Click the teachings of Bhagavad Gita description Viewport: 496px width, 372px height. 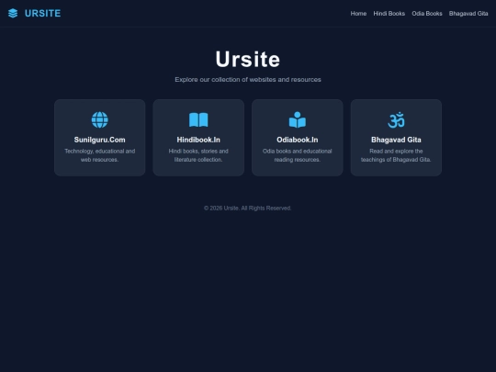click(x=396, y=155)
